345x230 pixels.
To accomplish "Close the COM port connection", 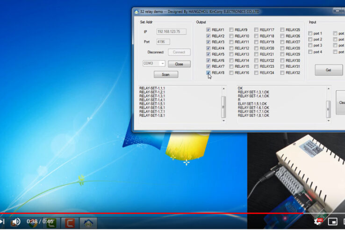I will 179,64.
